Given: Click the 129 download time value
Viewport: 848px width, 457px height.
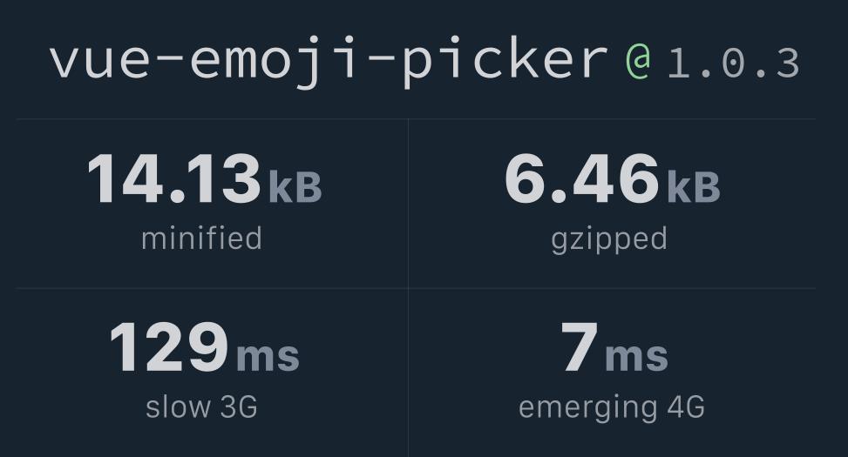Looking at the screenshot, I should (x=169, y=346).
